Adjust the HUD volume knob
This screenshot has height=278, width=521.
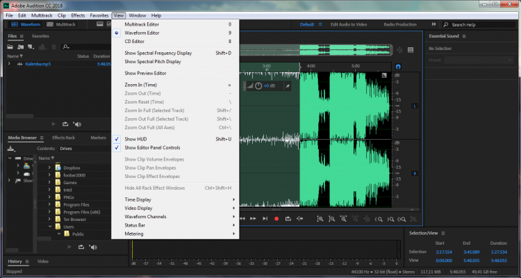point(258,85)
